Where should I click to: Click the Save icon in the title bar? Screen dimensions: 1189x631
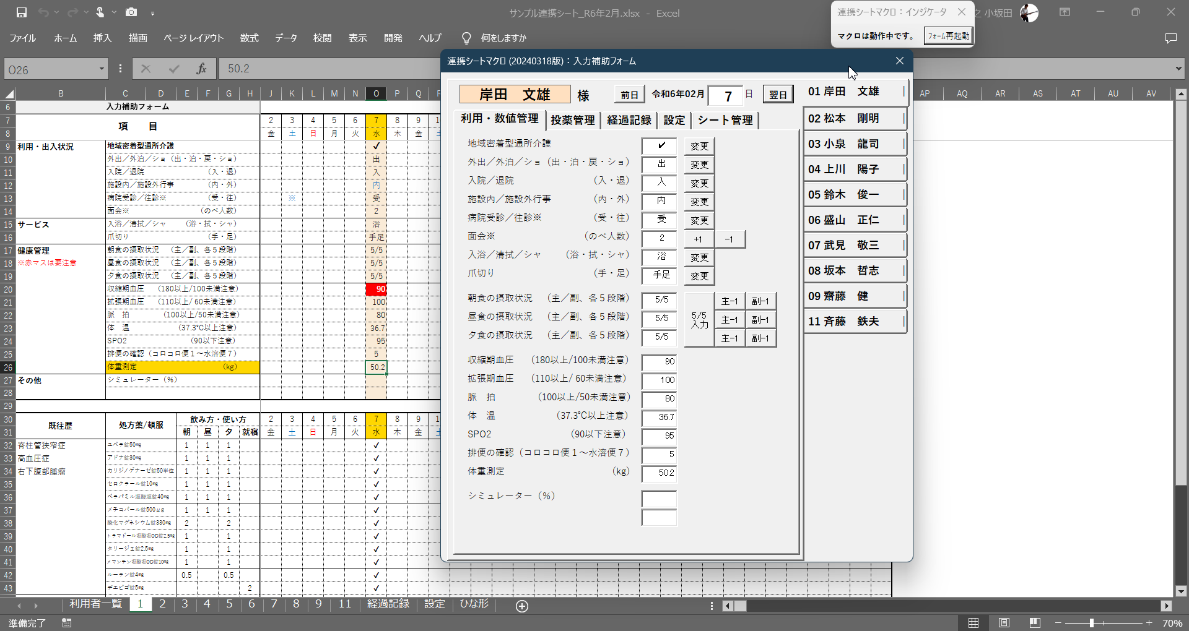coord(22,12)
